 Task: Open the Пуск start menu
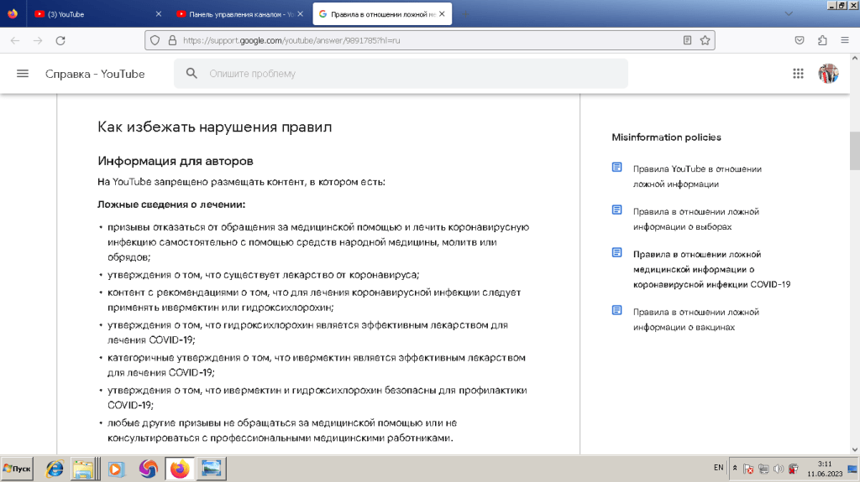point(17,469)
